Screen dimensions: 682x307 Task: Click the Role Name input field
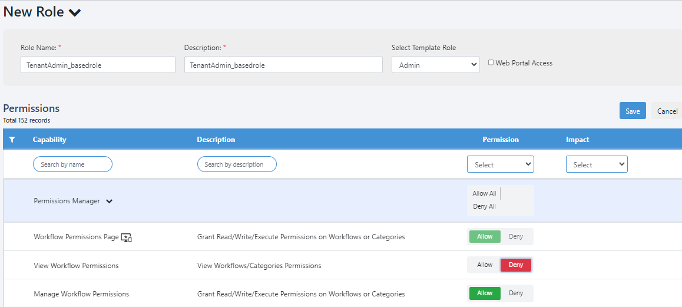pos(98,64)
